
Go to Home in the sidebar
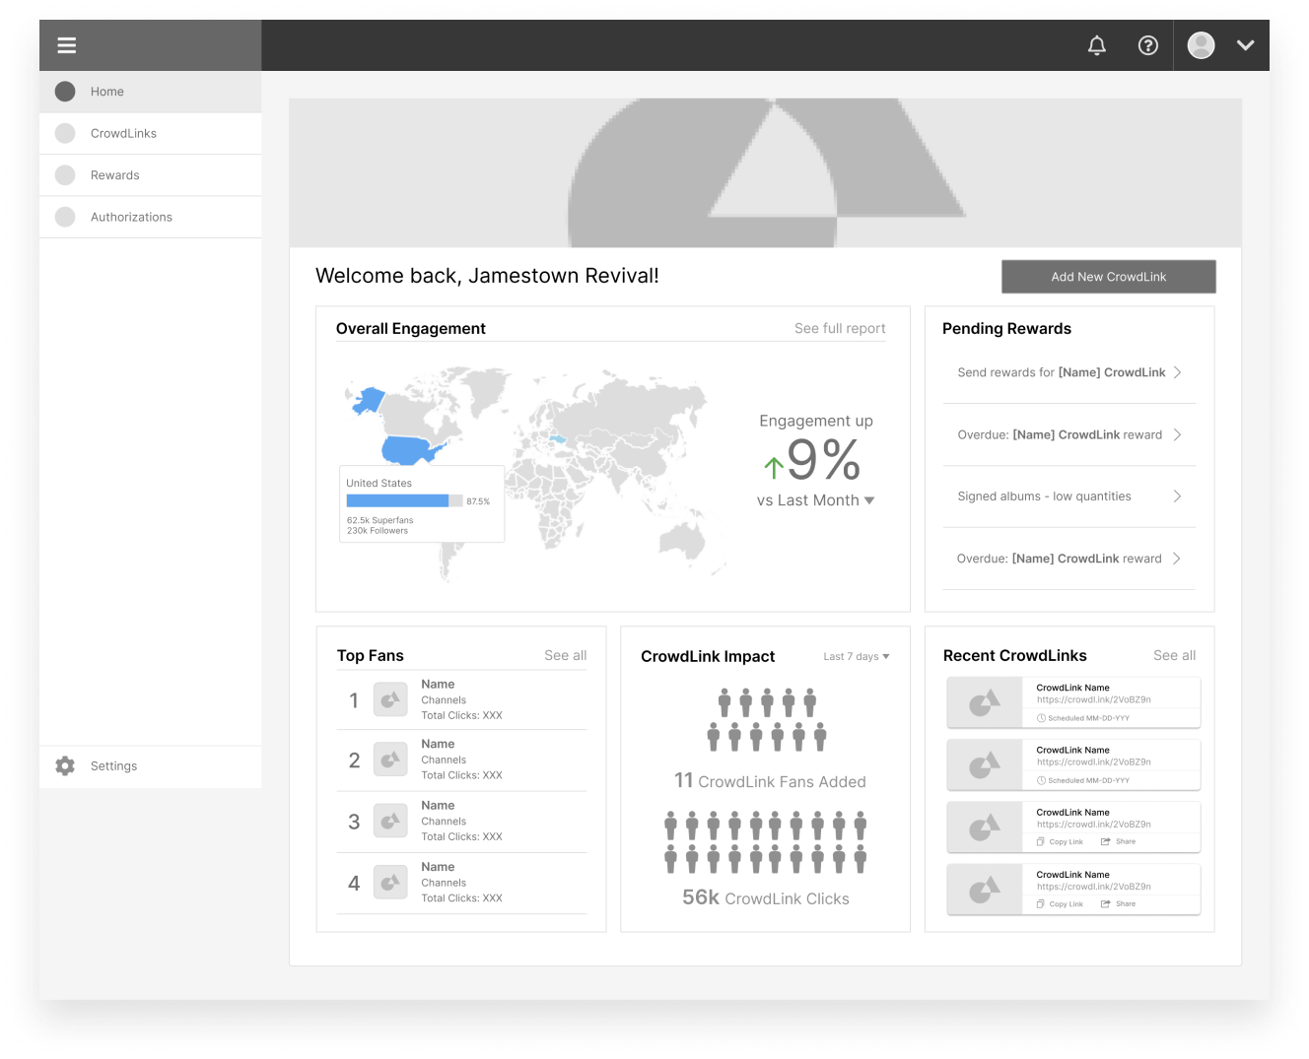tap(151, 92)
